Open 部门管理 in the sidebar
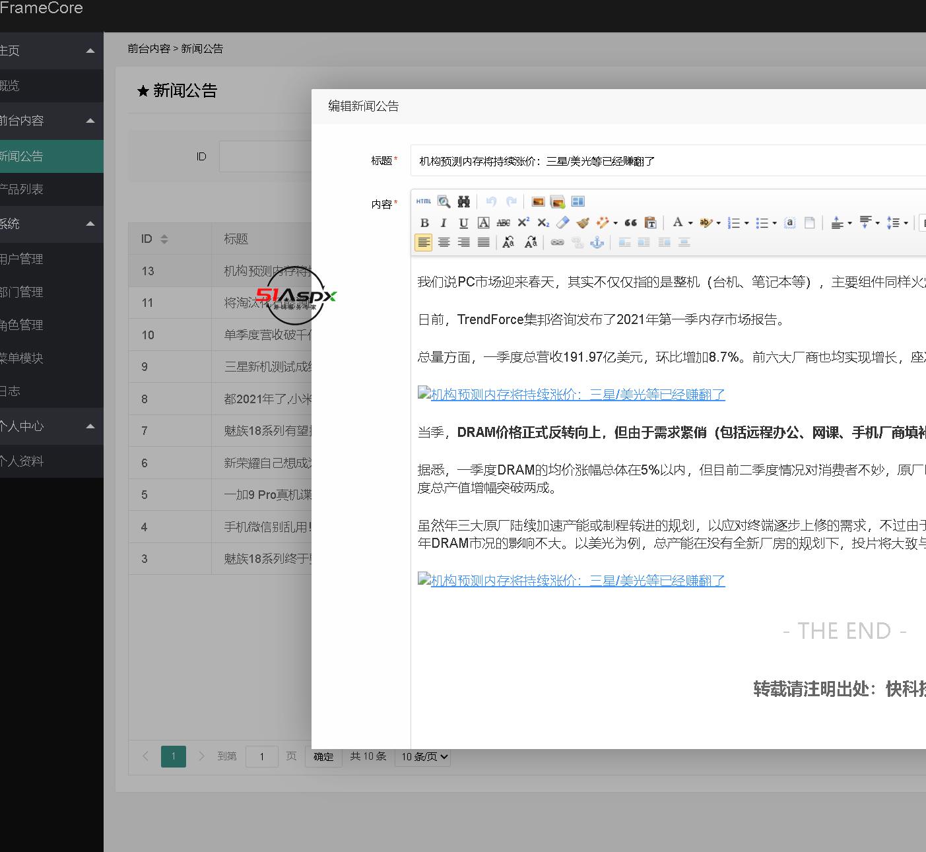This screenshot has height=852, width=926. (x=51, y=292)
